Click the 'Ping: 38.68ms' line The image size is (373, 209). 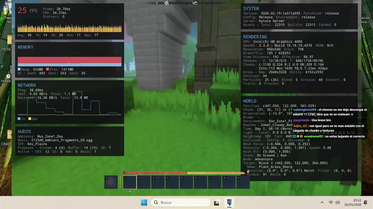tap(30, 90)
